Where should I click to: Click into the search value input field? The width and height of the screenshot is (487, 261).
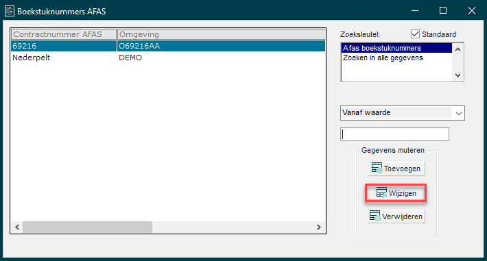coord(394,134)
